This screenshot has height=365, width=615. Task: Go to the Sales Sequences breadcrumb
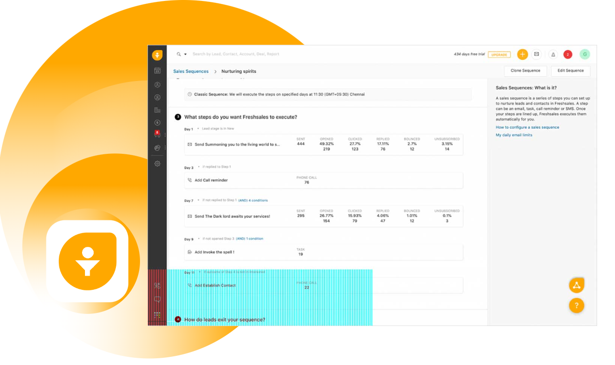click(x=191, y=71)
